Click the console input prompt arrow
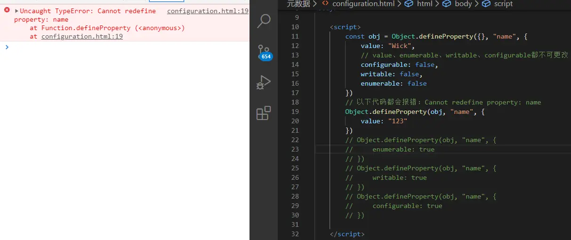Screen dimensions: 571x240 click(x=7, y=47)
